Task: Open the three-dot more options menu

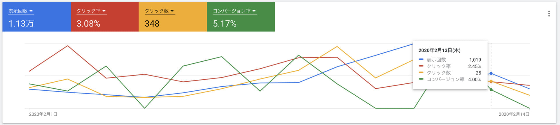Action: pyautogui.click(x=549, y=14)
